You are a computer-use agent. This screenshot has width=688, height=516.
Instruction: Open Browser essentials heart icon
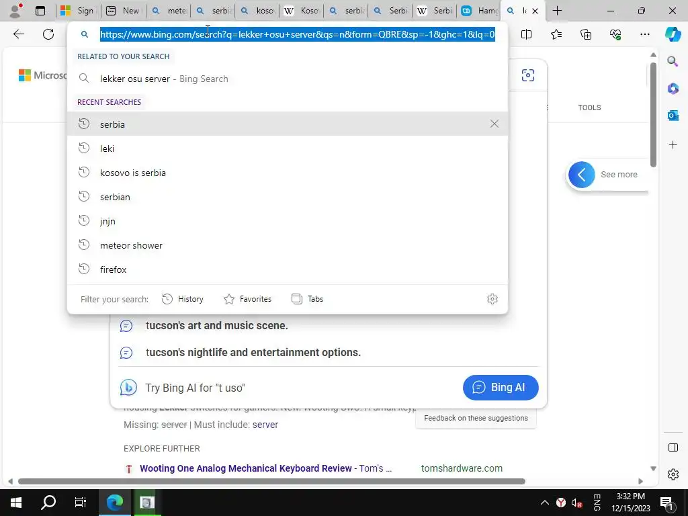[615, 34]
